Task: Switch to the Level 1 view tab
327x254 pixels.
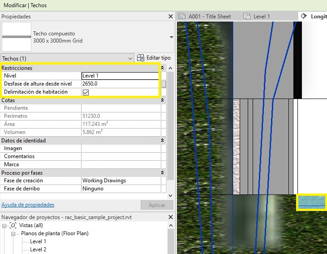Action: coord(262,17)
